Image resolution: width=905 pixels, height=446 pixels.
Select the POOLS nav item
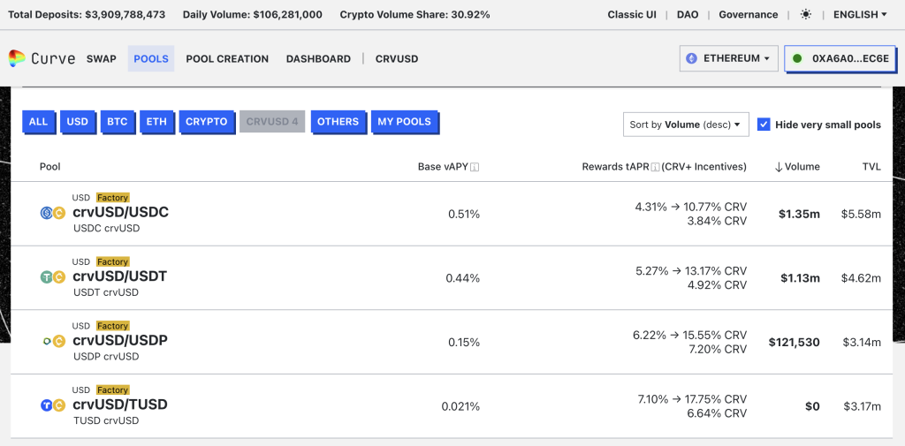coord(151,59)
